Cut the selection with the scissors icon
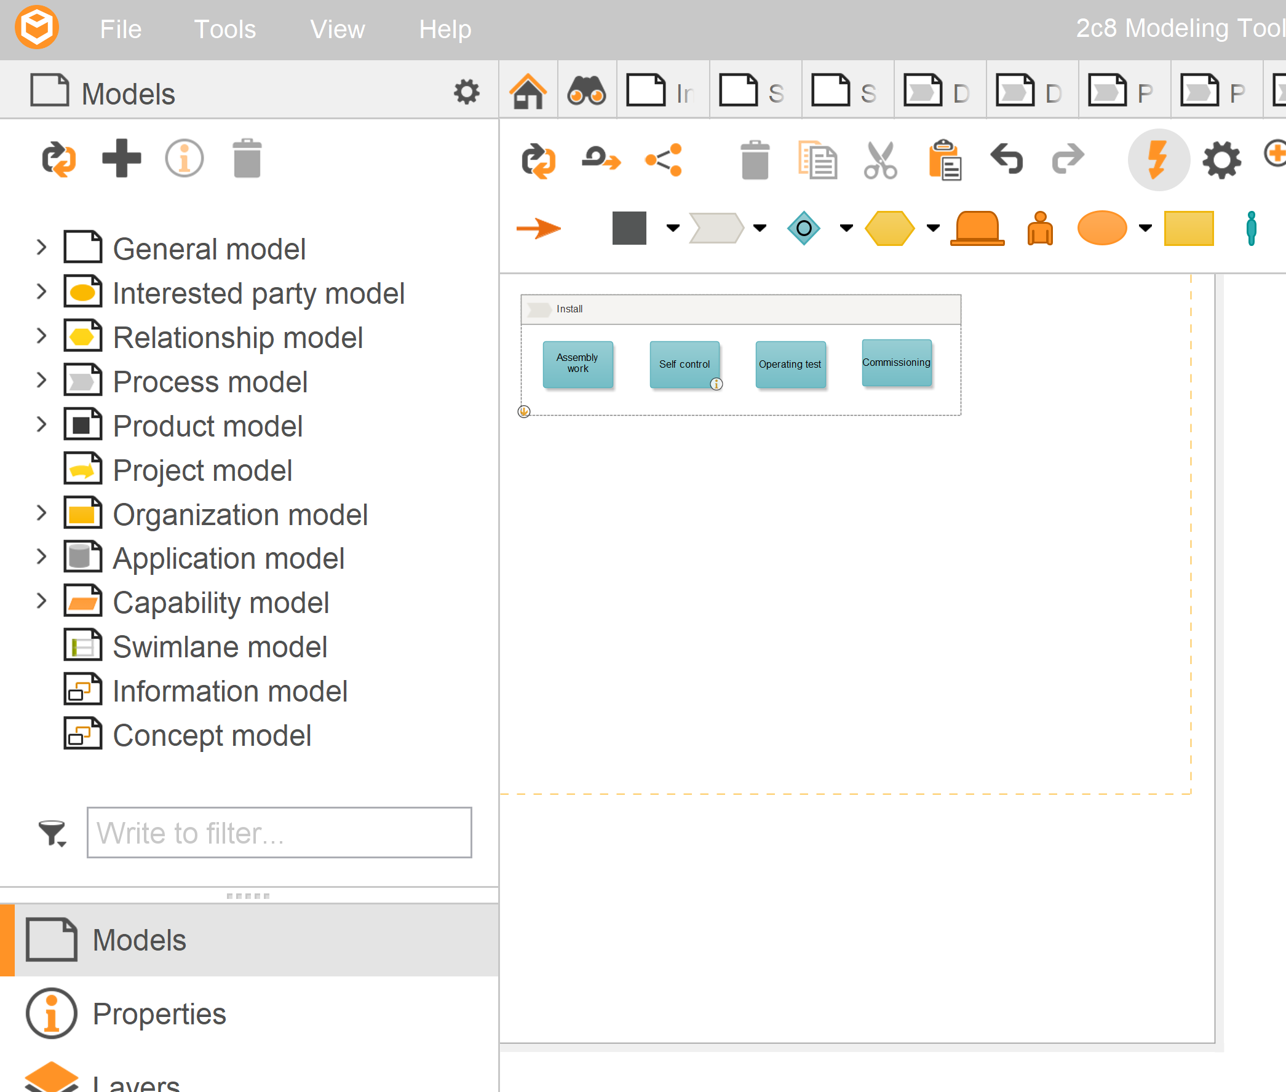 881,160
